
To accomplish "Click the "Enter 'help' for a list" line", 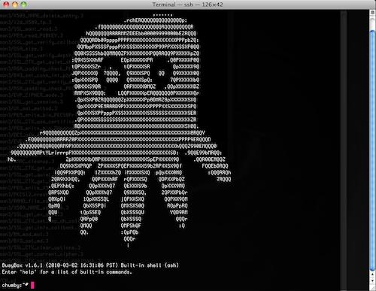I will [x=67, y=272].
